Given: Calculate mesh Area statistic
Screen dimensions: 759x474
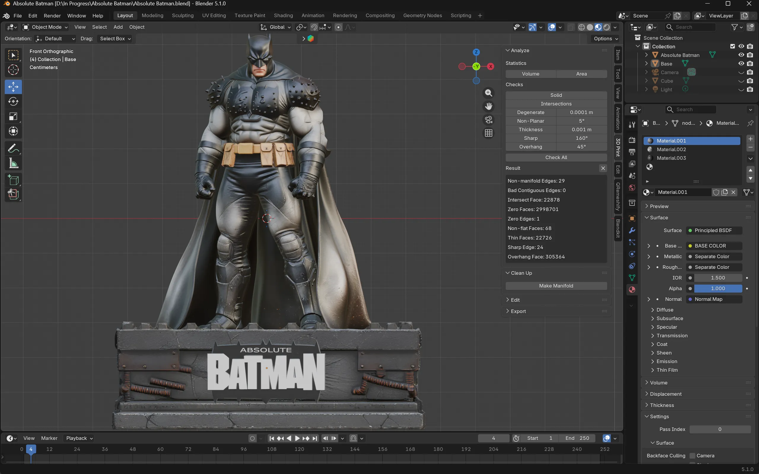Looking at the screenshot, I should point(581,74).
